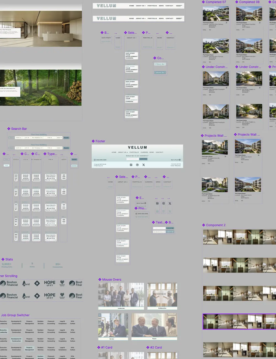The height and width of the screenshot is (359, 276).
Task: Click the diamond icon beside Completed 07 label
Action: point(203,2)
